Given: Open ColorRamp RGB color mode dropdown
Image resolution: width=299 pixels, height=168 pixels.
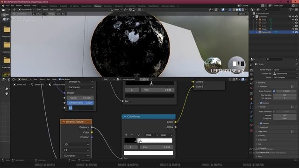Looking at the screenshot, I should tap(152, 135).
